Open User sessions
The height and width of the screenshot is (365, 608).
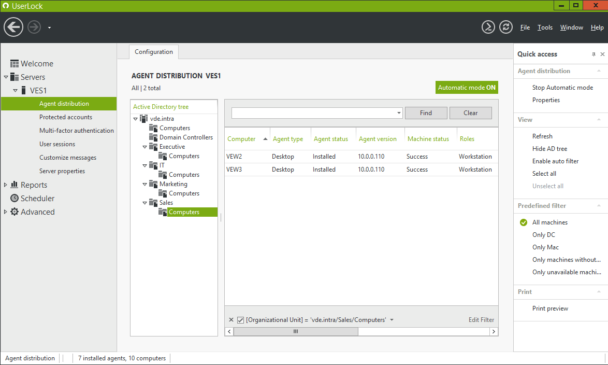(57, 144)
